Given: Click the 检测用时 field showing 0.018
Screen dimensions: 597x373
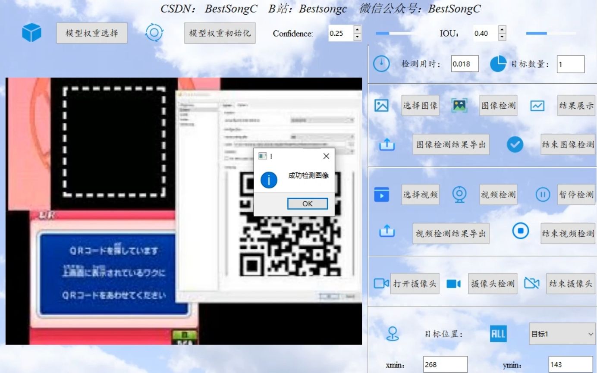Looking at the screenshot, I should point(465,64).
